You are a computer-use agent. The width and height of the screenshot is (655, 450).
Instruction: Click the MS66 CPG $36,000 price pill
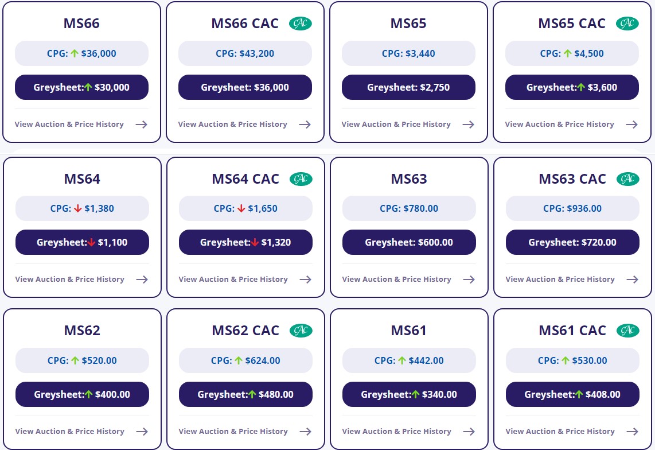(x=81, y=53)
